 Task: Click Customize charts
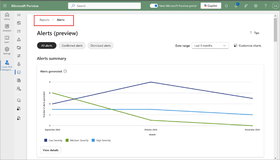248,46
